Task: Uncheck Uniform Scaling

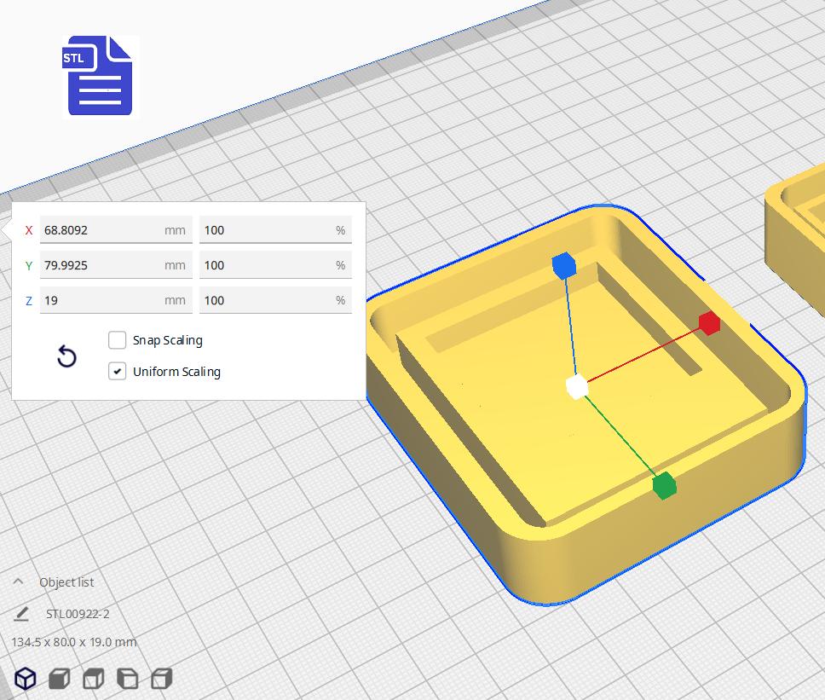Action: pos(117,371)
